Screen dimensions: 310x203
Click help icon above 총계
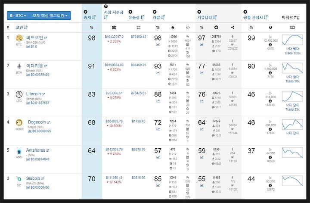click(85, 12)
